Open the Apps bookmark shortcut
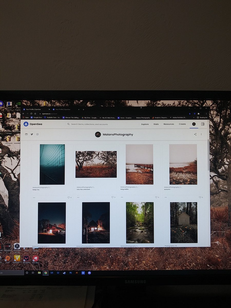 tap(25, 118)
